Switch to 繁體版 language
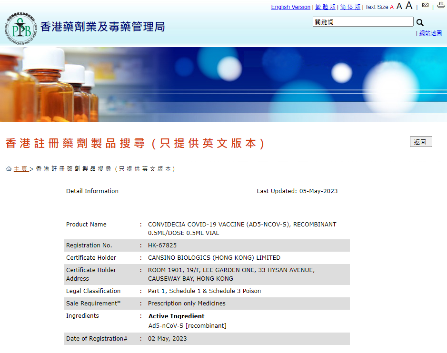 325,7
